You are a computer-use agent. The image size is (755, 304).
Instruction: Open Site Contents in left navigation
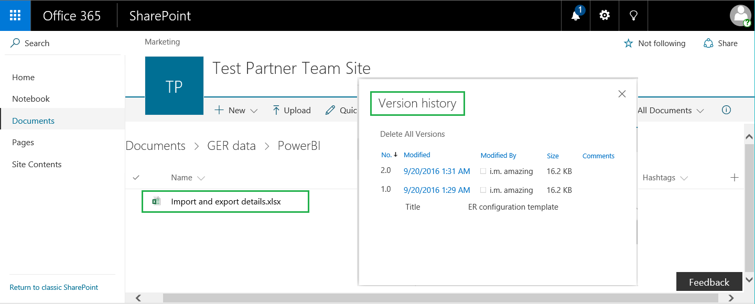pyautogui.click(x=37, y=164)
